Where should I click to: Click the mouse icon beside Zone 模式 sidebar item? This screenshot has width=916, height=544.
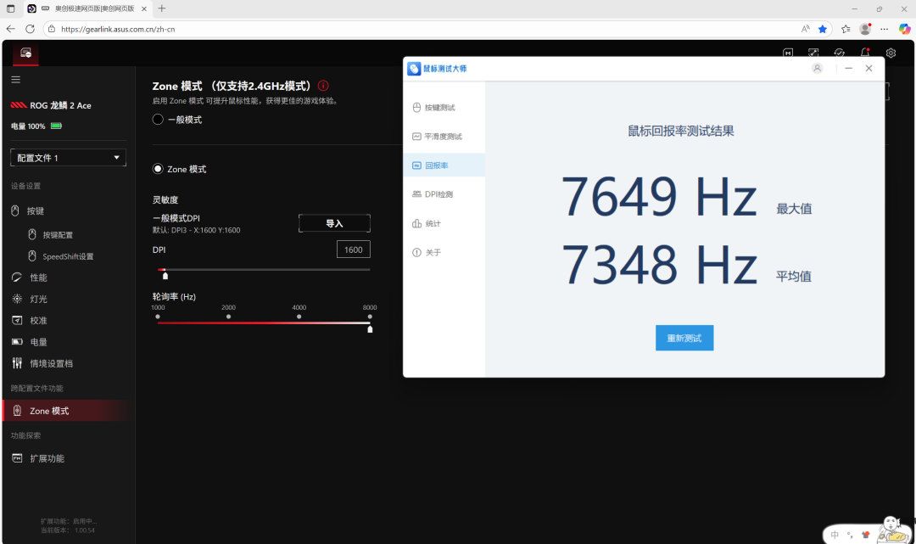pyautogui.click(x=17, y=411)
